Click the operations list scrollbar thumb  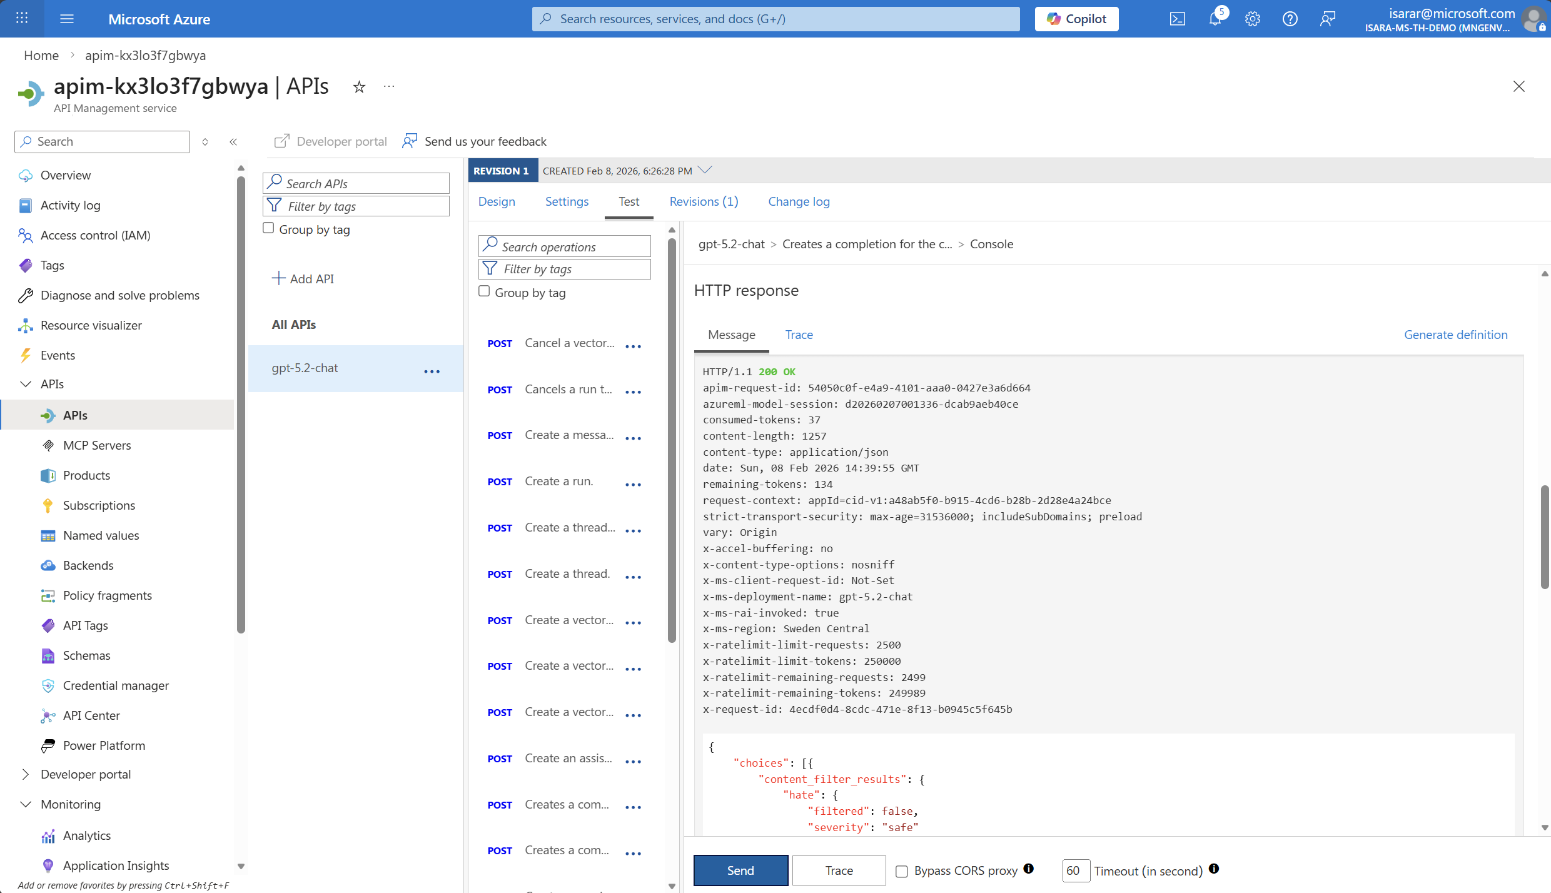pos(672,440)
